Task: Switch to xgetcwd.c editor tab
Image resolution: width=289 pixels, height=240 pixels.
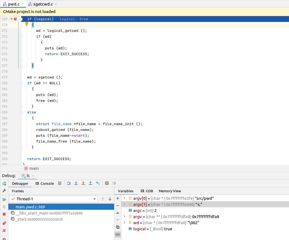Action: click(x=43, y=4)
